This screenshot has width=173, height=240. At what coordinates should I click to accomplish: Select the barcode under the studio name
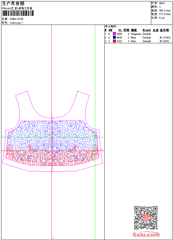coord(18,13)
